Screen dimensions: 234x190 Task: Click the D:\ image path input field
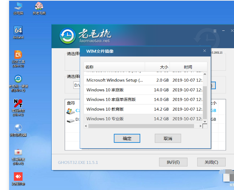[x=77, y=85]
